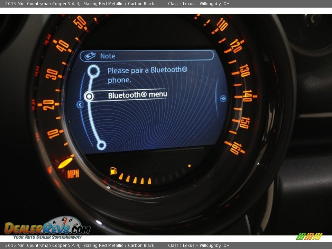Click the phone icon in the Note header
Viewport: 332px width, 249px height.
pos(90,56)
